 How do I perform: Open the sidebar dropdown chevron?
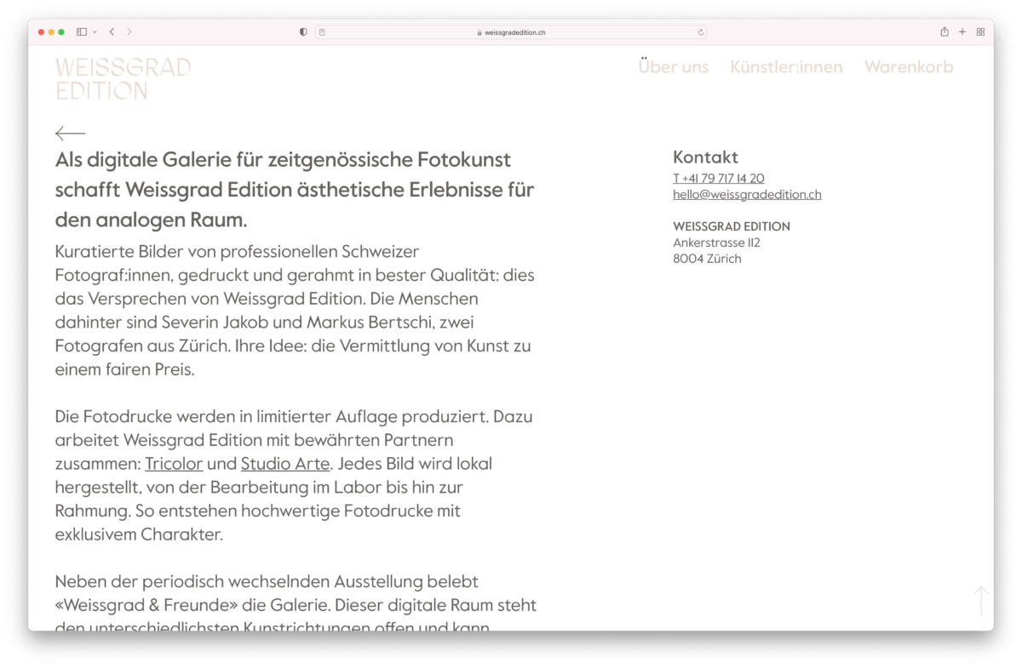95,32
